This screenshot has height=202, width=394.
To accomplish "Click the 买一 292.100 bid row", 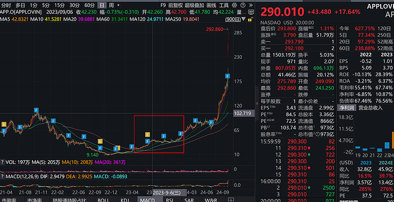I will coord(297,48).
